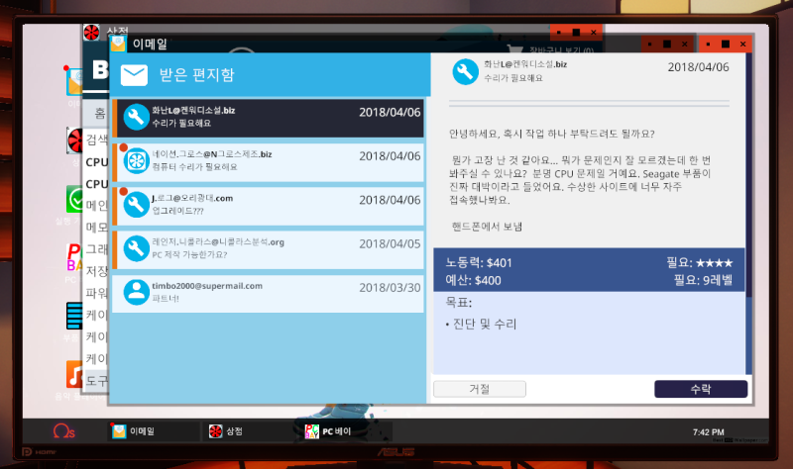Click the email detail pane scrollbar
Viewport: 793px width, 469px height.
click(748, 174)
